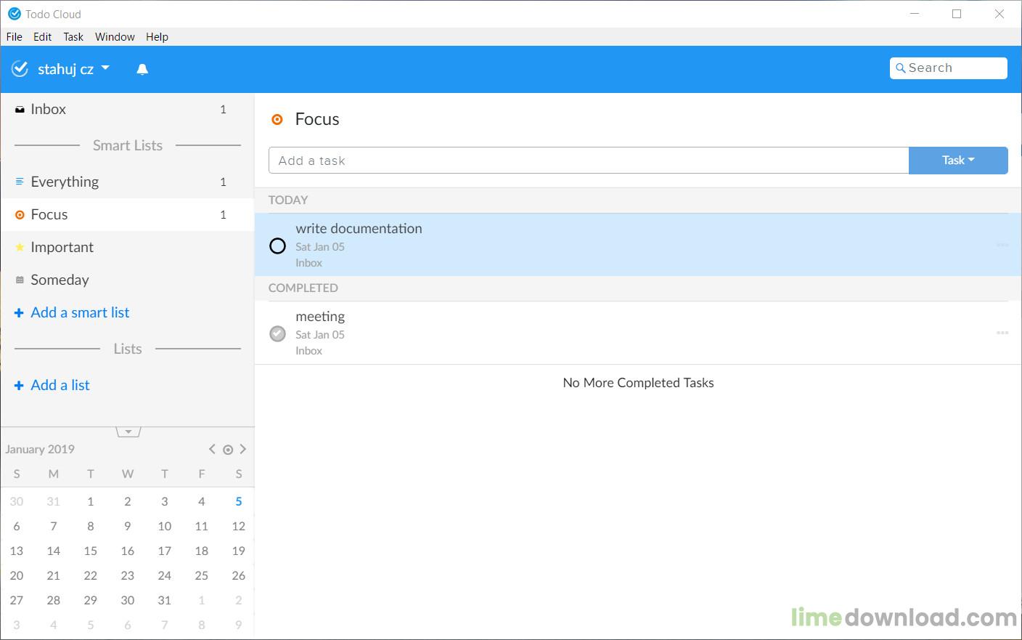Open options menu for meeting task

coord(1002,333)
